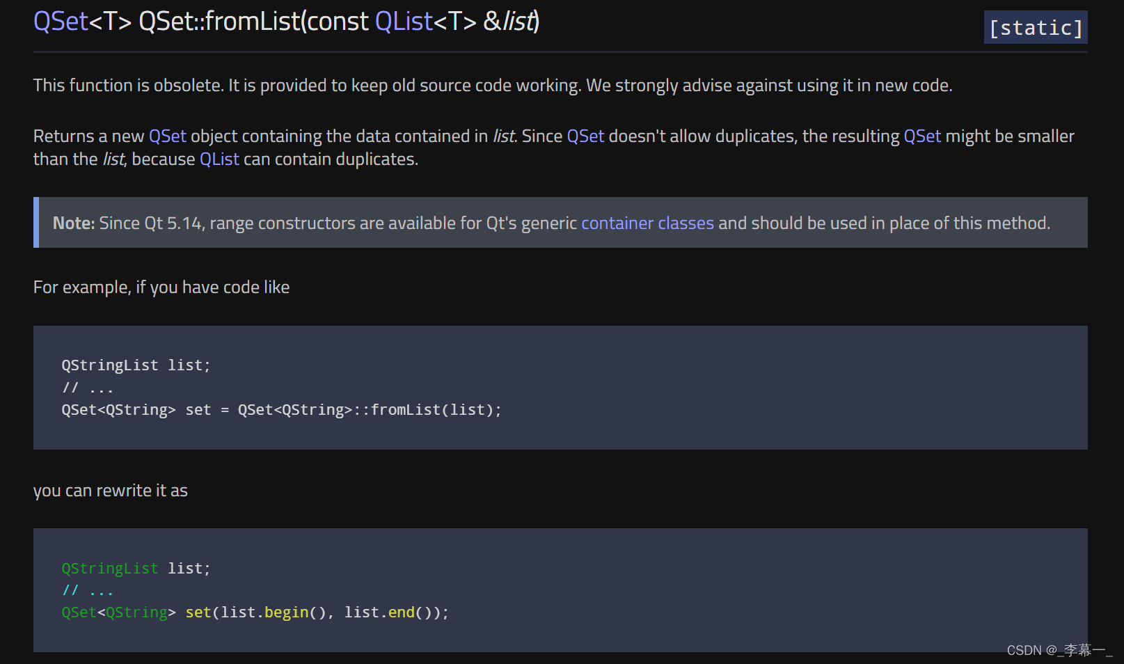Follow QSet link before 'doesn't allow duplicates'
Screen dimensions: 1124x664
click(585, 136)
